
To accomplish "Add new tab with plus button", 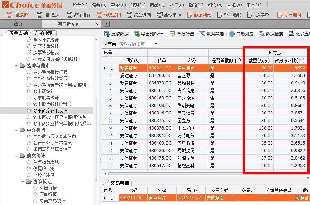I will (107, 24).
